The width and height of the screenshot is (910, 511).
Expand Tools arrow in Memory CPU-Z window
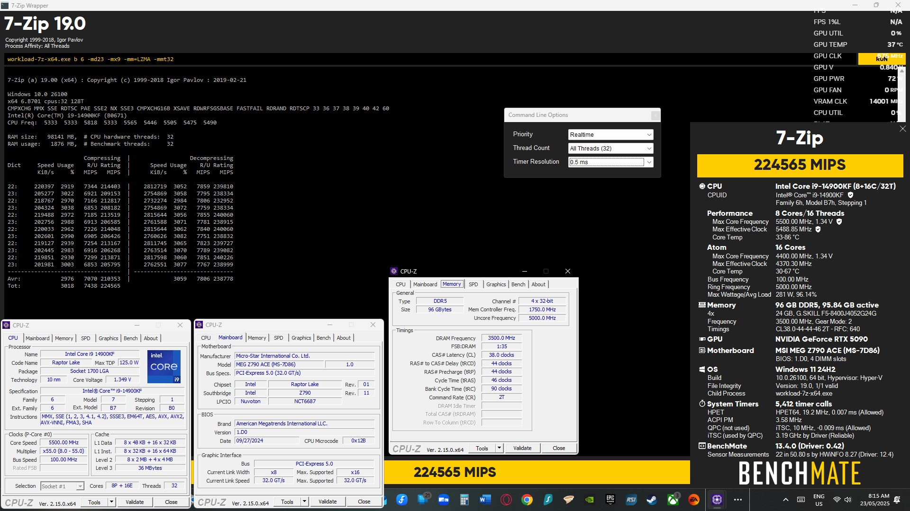(499, 448)
